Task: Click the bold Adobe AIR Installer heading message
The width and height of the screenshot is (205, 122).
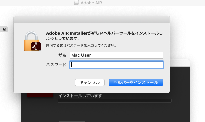Action: 104,36
